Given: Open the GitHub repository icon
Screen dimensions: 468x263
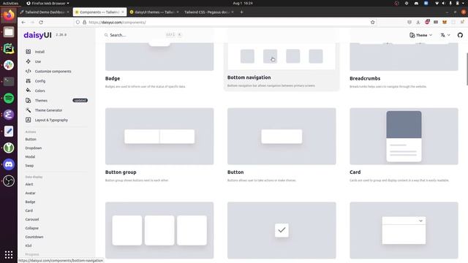Looking at the screenshot, I should click(x=460, y=35).
